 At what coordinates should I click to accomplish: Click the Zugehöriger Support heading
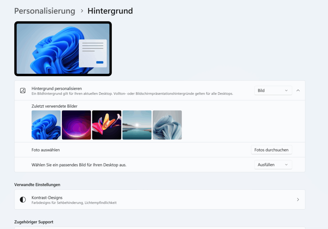point(34,222)
